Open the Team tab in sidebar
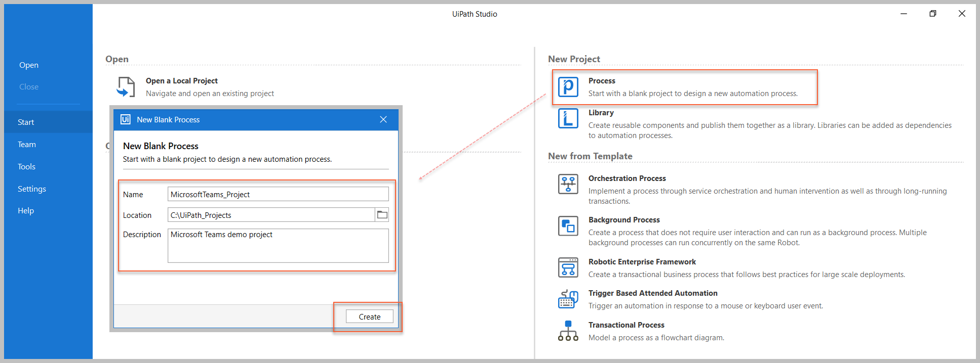 [27, 145]
